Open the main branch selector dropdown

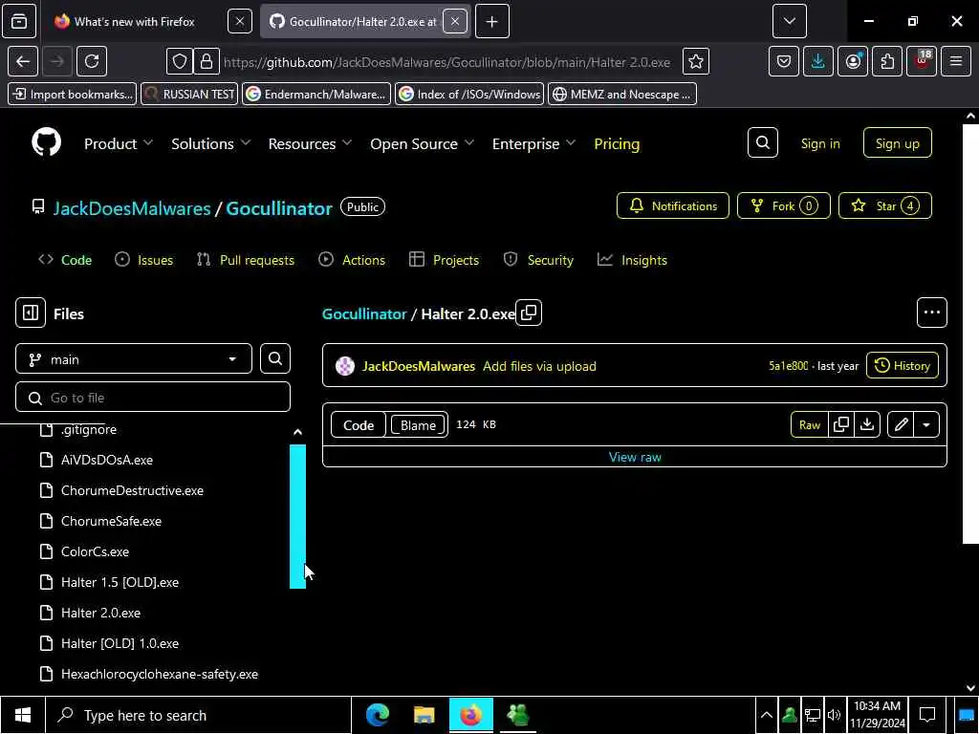tap(134, 359)
